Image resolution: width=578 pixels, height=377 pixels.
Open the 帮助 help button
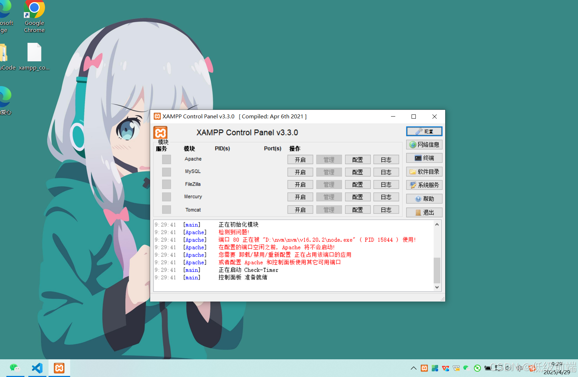point(424,199)
